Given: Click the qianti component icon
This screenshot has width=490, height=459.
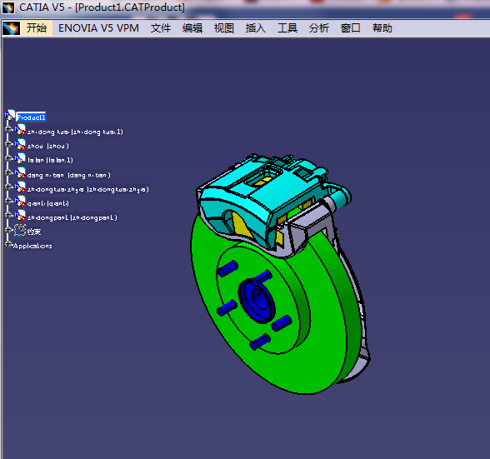Looking at the screenshot, I should pos(20,202).
